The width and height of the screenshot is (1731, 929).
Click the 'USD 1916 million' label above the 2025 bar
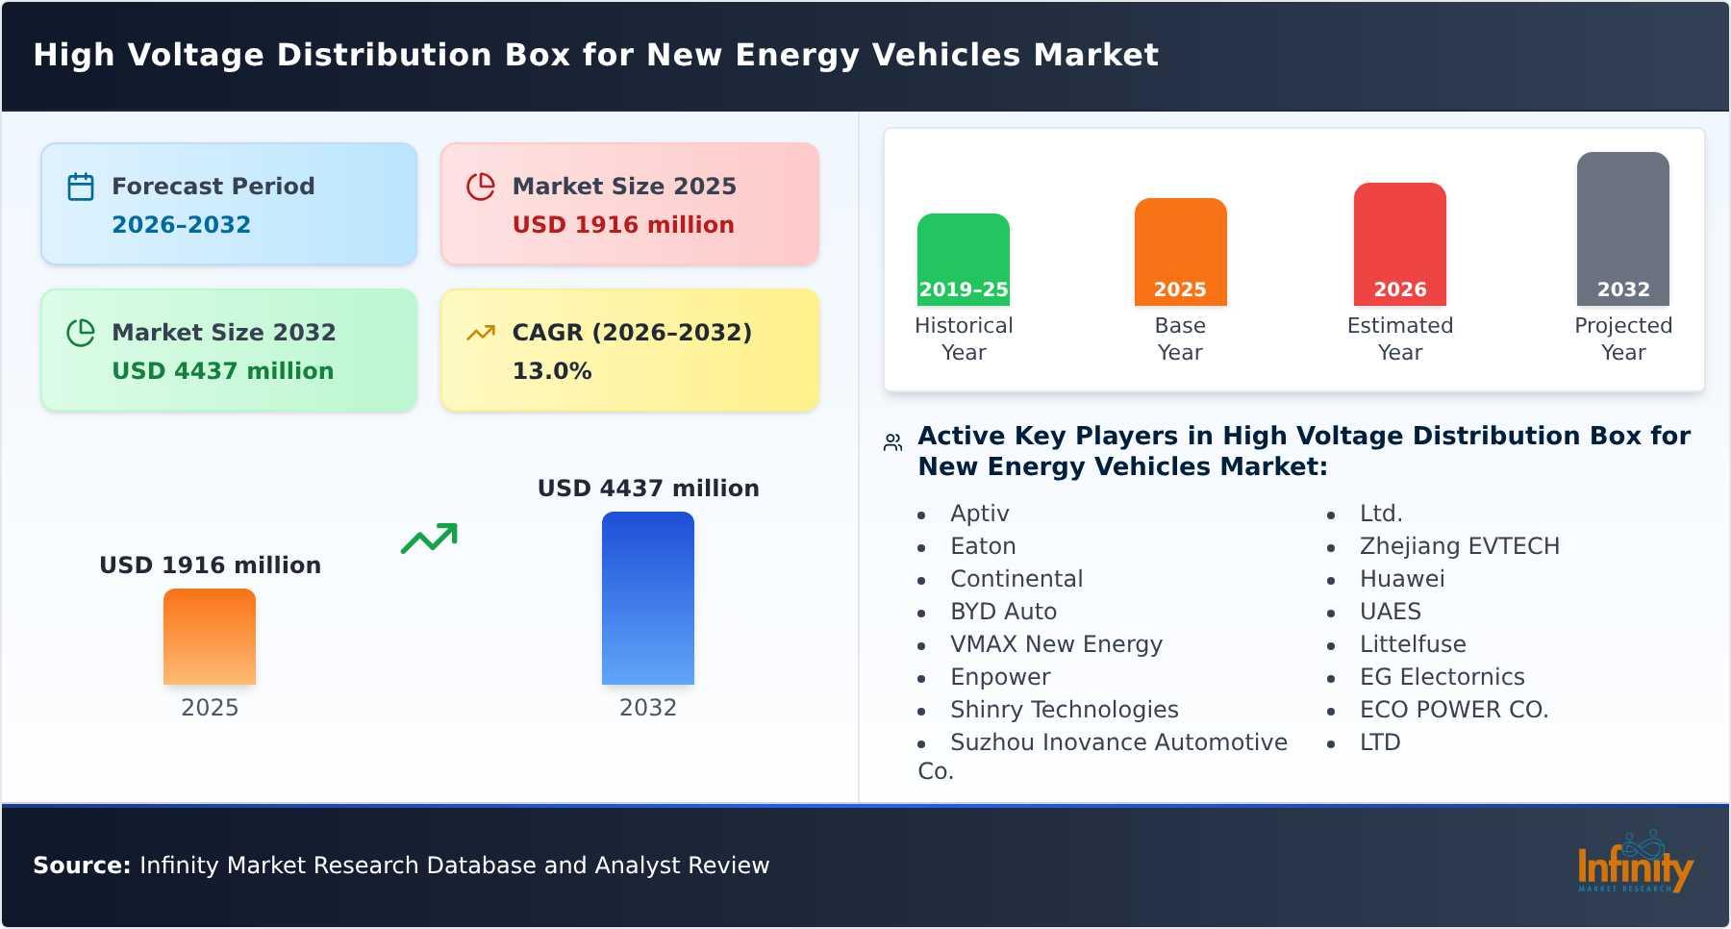pyautogui.click(x=210, y=565)
